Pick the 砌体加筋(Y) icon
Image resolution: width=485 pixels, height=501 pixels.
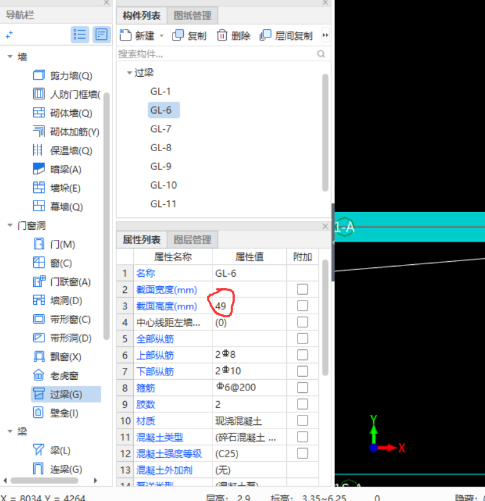point(39,132)
